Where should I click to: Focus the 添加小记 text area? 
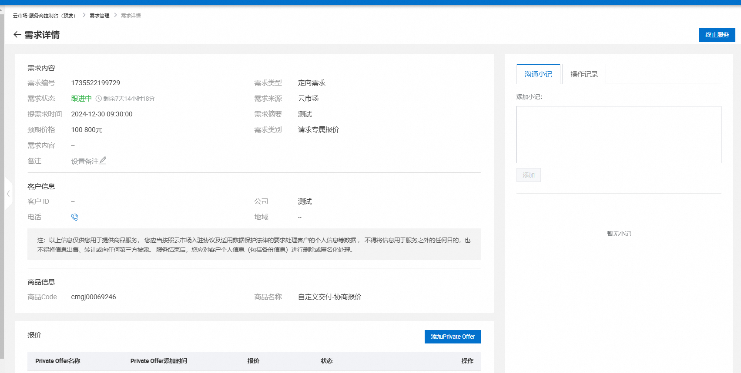point(619,135)
